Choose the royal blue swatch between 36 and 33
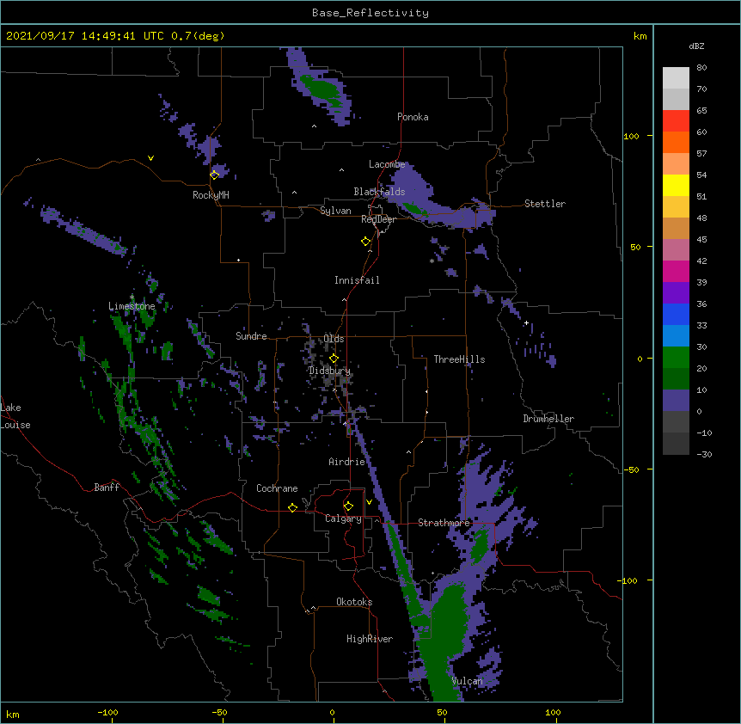This screenshot has height=724, width=741. coord(676,314)
